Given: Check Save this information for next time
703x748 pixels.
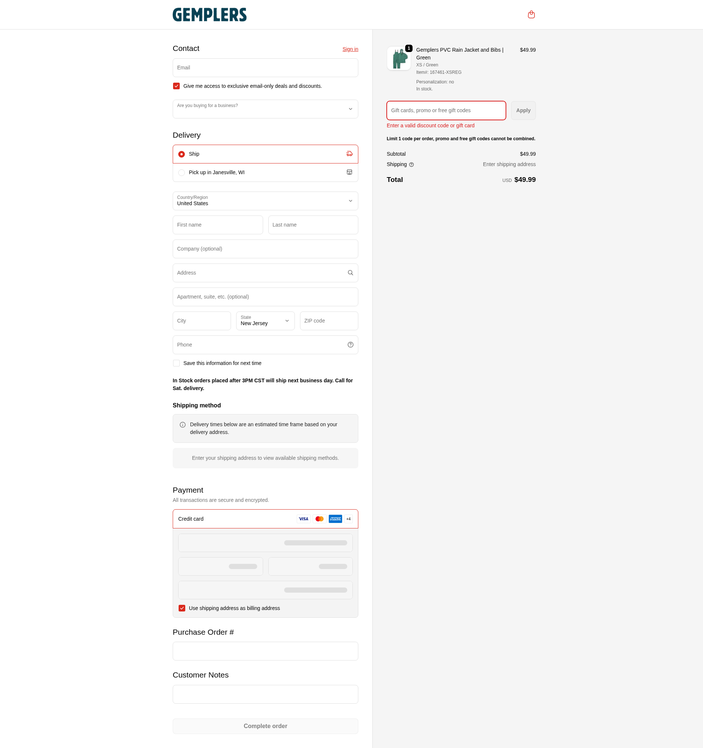Looking at the screenshot, I should point(176,363).
